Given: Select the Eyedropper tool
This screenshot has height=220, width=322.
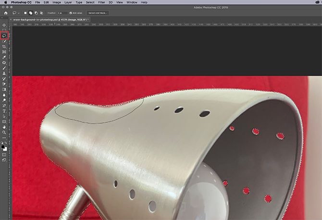Looking at the screenshot, I should tap(4, 57).
